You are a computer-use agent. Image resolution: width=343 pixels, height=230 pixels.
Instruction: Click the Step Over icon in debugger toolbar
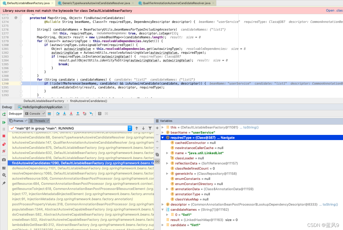click(58, 113)
